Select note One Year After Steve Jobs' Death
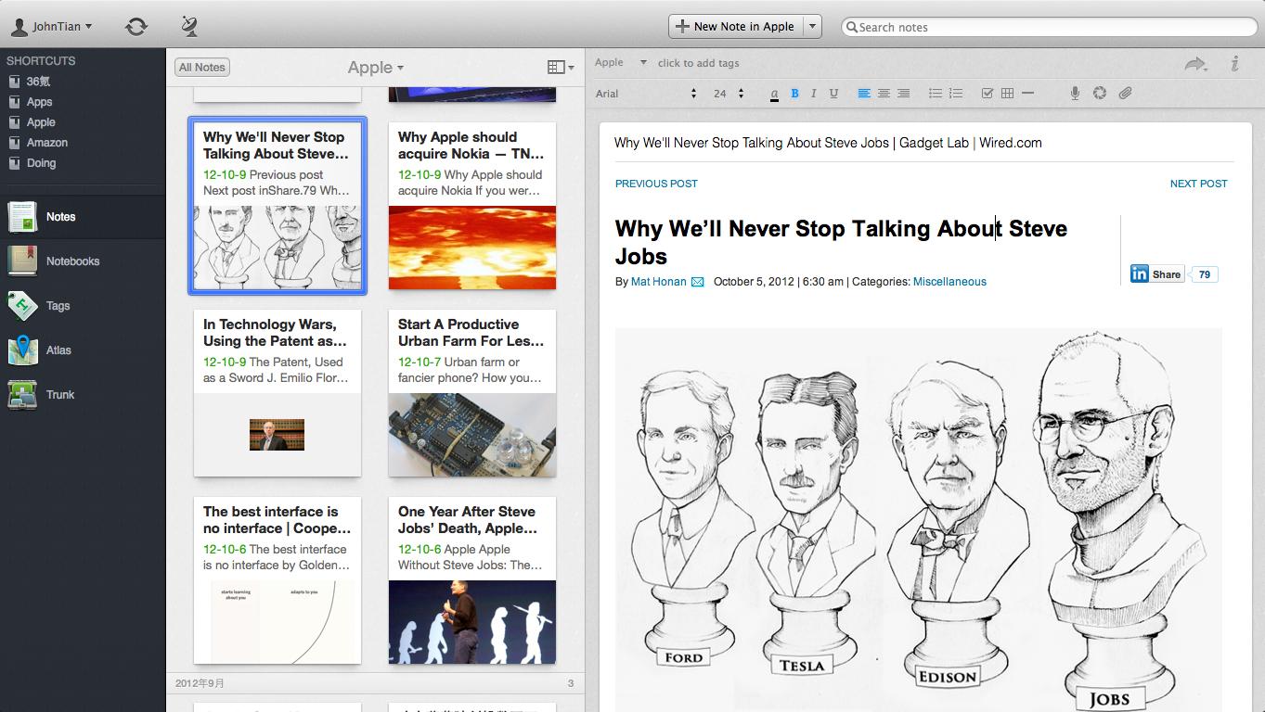The height and width of the screenshot is (712, 1265). [x=472, y=580]
